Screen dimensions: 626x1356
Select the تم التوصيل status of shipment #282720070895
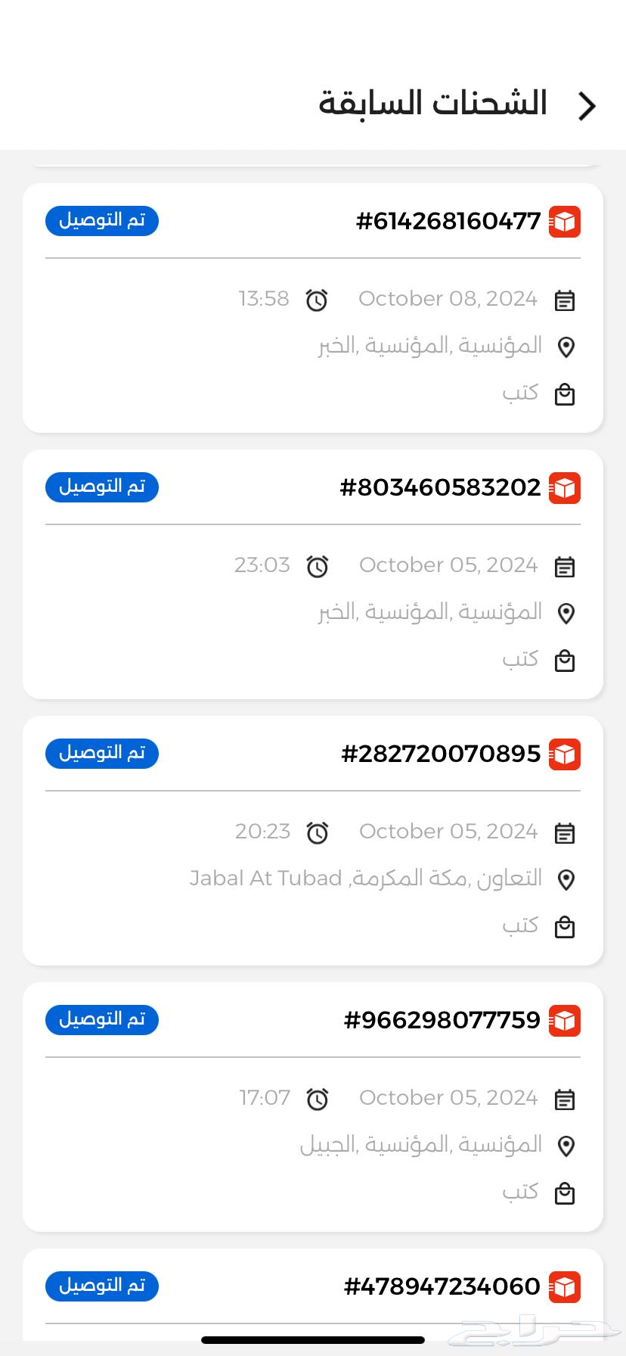click(101, 753)
